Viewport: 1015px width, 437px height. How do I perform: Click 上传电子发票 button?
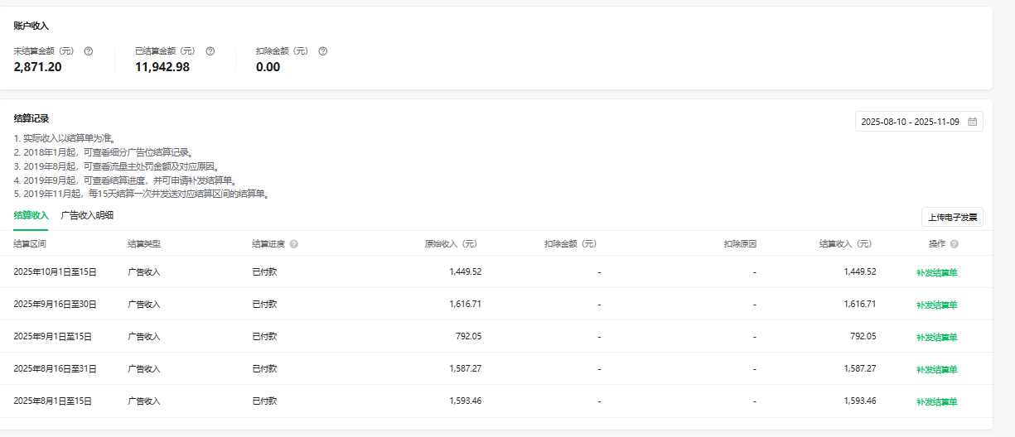click(x=952, y=218)
